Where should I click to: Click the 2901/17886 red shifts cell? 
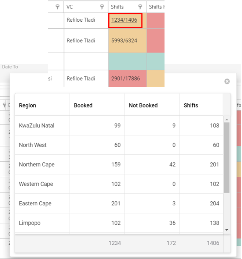tap(127, 79)
